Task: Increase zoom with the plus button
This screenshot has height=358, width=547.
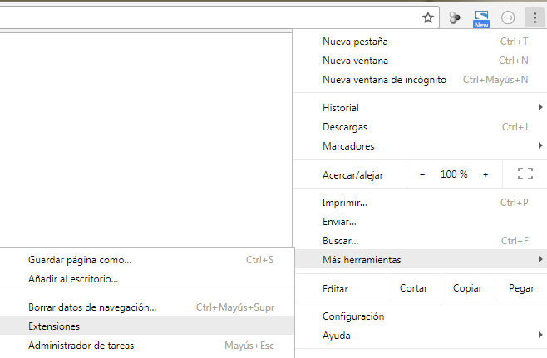Action: 485,174
